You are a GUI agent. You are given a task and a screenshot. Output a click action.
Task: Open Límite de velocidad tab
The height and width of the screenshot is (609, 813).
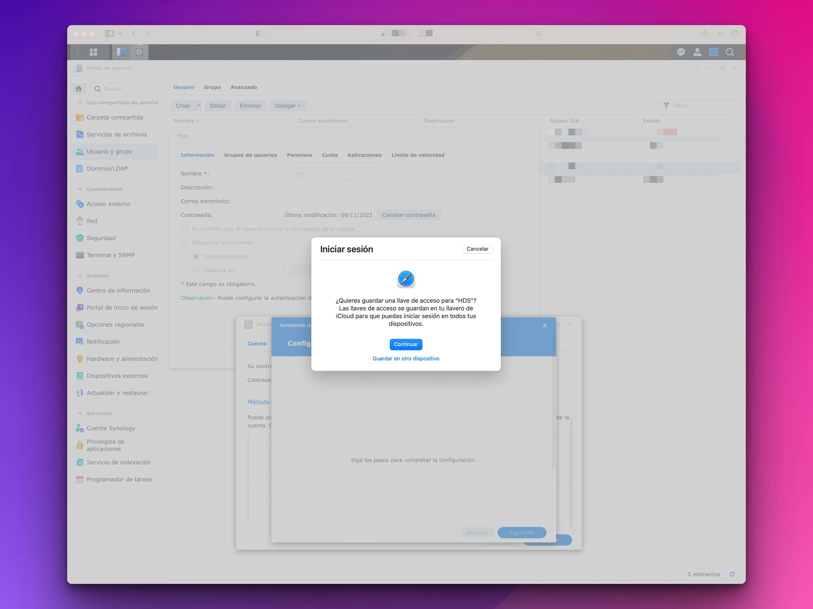coord(417,155)
